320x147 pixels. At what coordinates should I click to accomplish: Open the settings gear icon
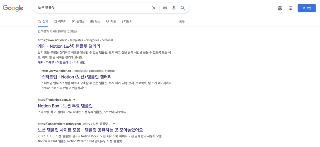tap(280, 8)
